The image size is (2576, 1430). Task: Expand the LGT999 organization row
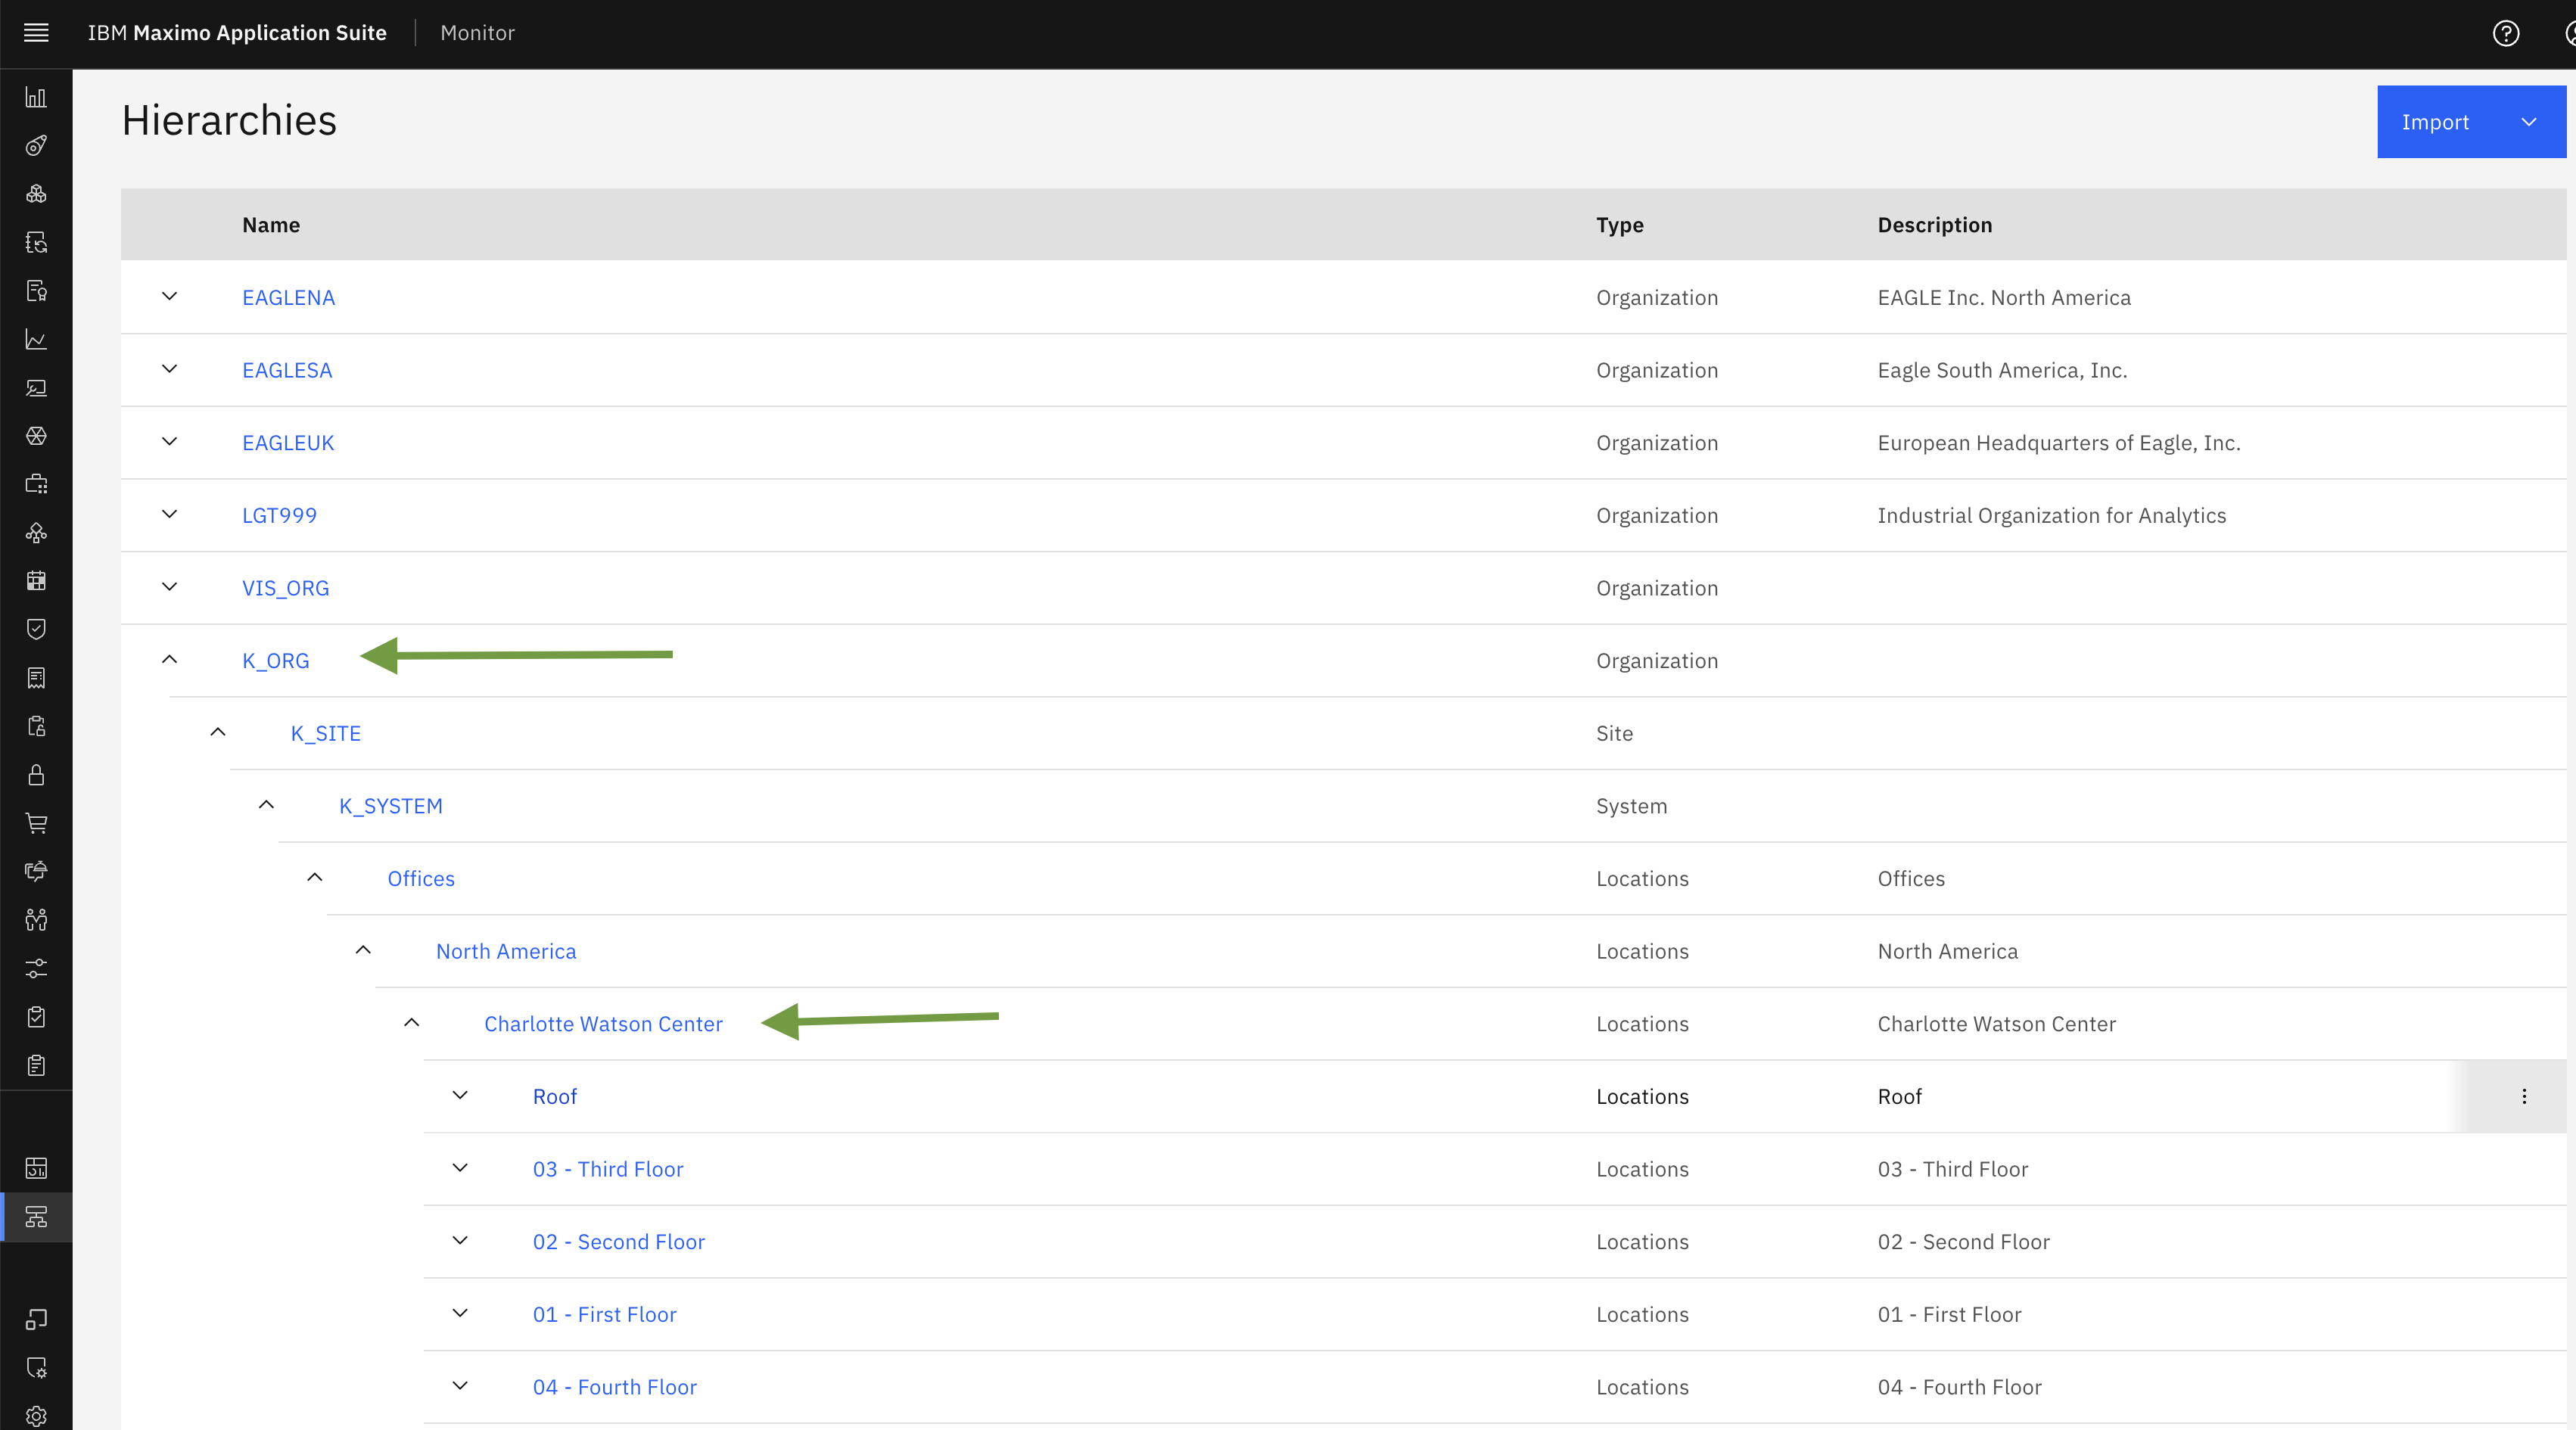click(x=169, y=514)
